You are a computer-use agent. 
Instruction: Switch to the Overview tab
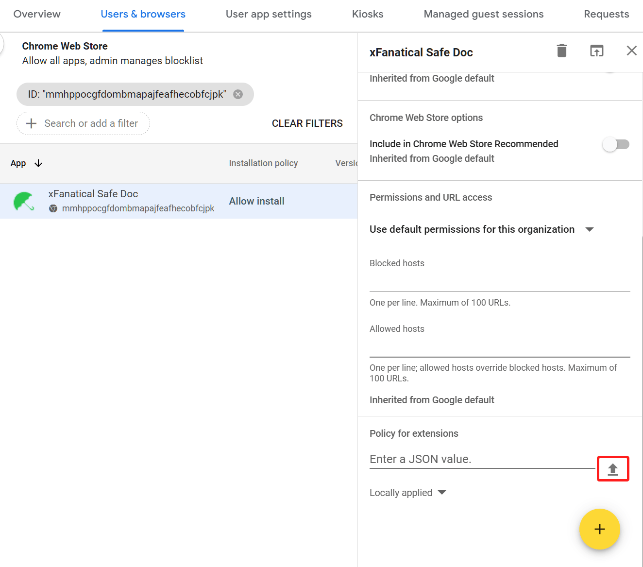point(37,14)
